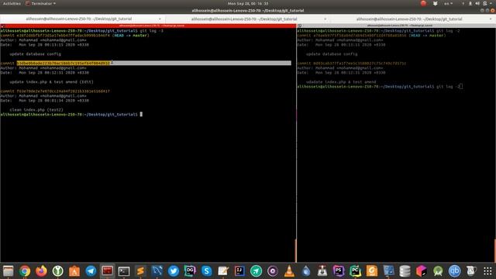The height and width of the screenshot is (279, 496).
Task: Launch Android Studio from the dock
Action: point(438,270)
